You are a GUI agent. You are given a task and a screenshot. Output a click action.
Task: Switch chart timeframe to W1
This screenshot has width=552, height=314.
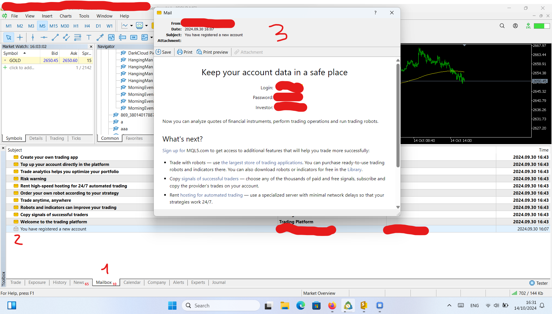[110, 26]
